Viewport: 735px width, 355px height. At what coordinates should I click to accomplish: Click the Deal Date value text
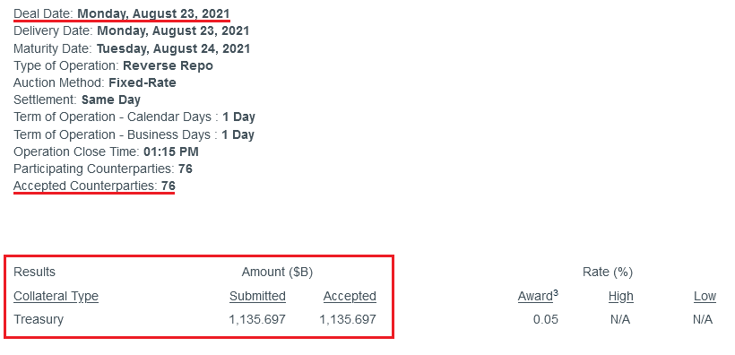click(x=154, y=13)
